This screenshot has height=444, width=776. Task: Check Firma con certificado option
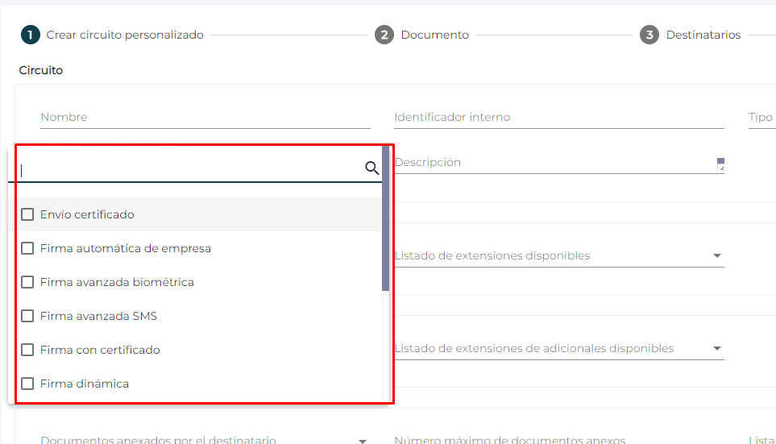(x=27, y=350)
